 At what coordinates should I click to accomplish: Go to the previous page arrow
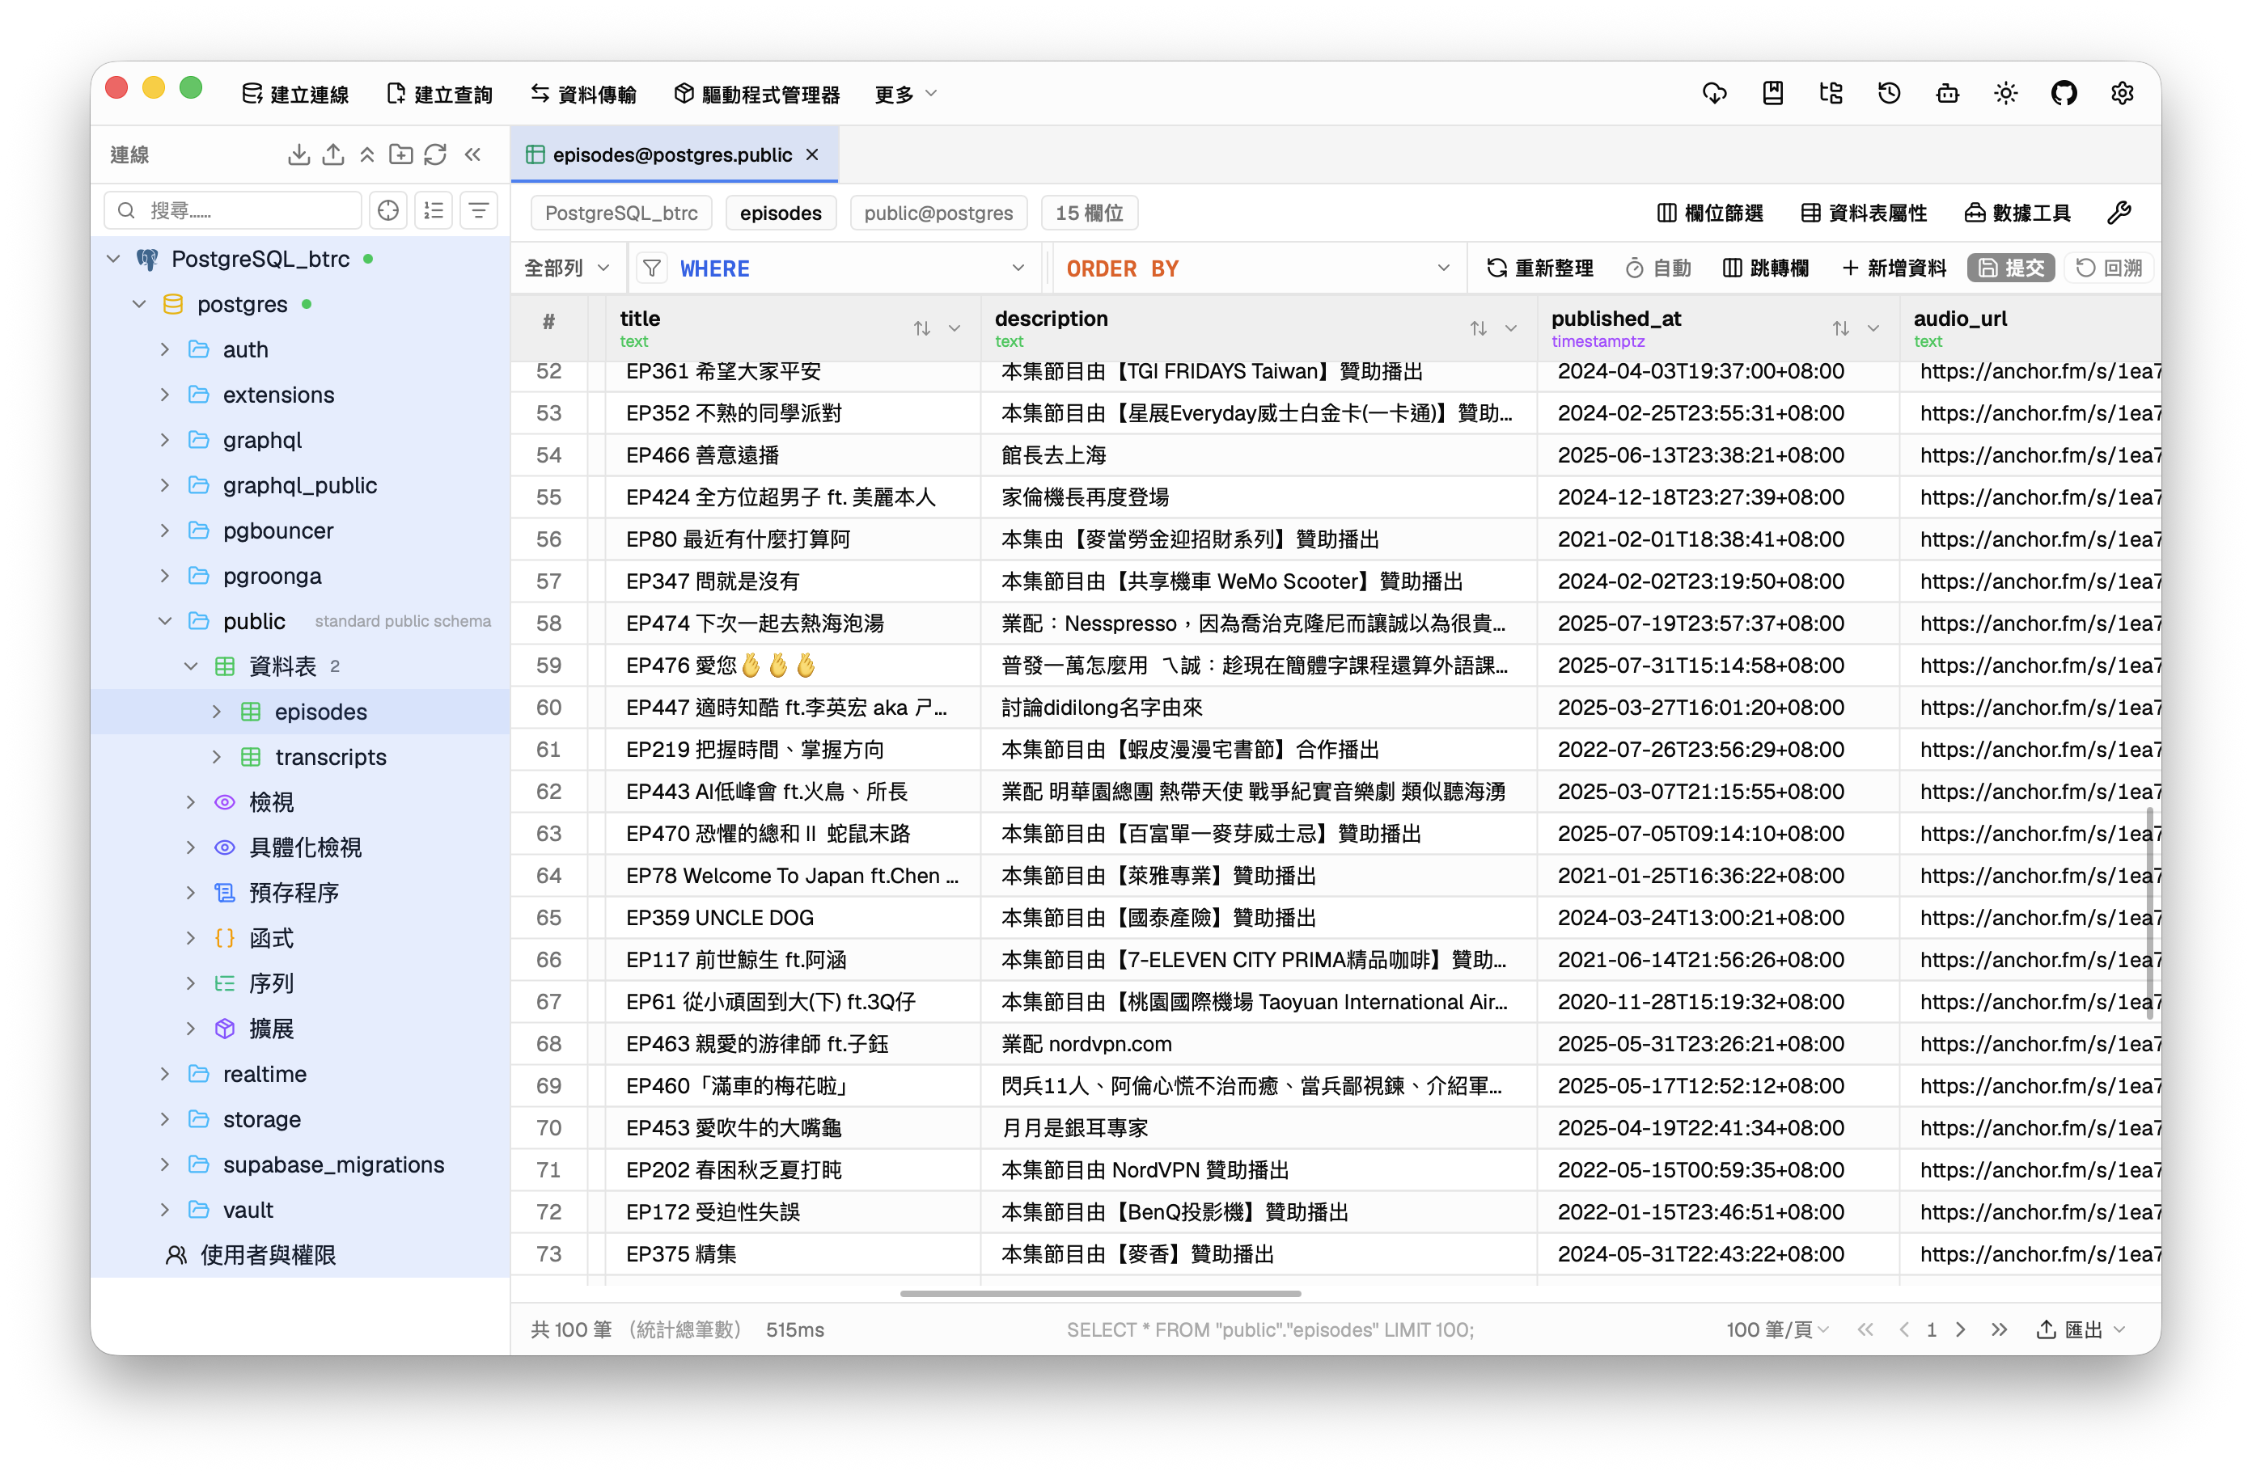click(x=1904, y=1329)
